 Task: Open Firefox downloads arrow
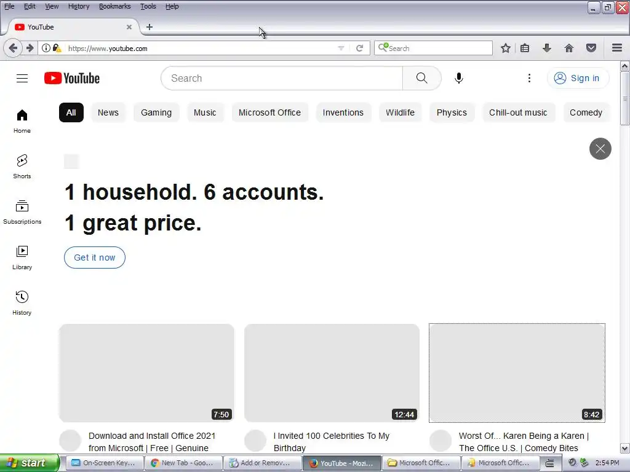pos(547,49)
